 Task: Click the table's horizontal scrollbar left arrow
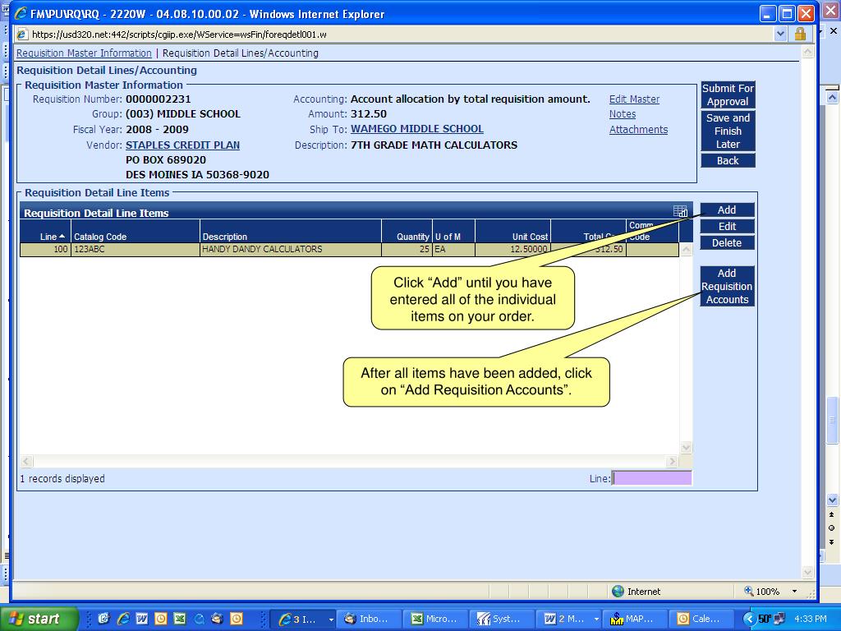coord(26,462)
